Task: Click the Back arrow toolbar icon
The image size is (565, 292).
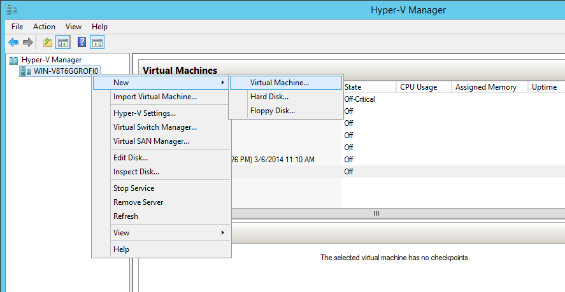Action: [x=13, y=43]
